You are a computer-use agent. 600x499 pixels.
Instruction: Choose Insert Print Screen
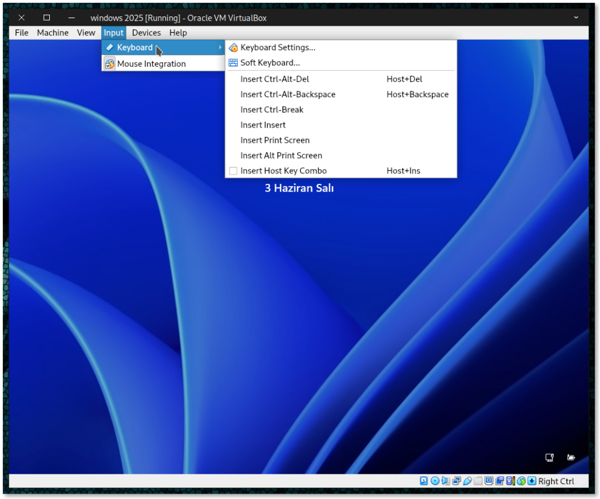pos(341,141)
